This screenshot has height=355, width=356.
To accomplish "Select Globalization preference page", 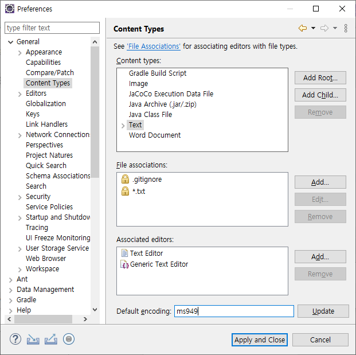I will coord(46,104).
